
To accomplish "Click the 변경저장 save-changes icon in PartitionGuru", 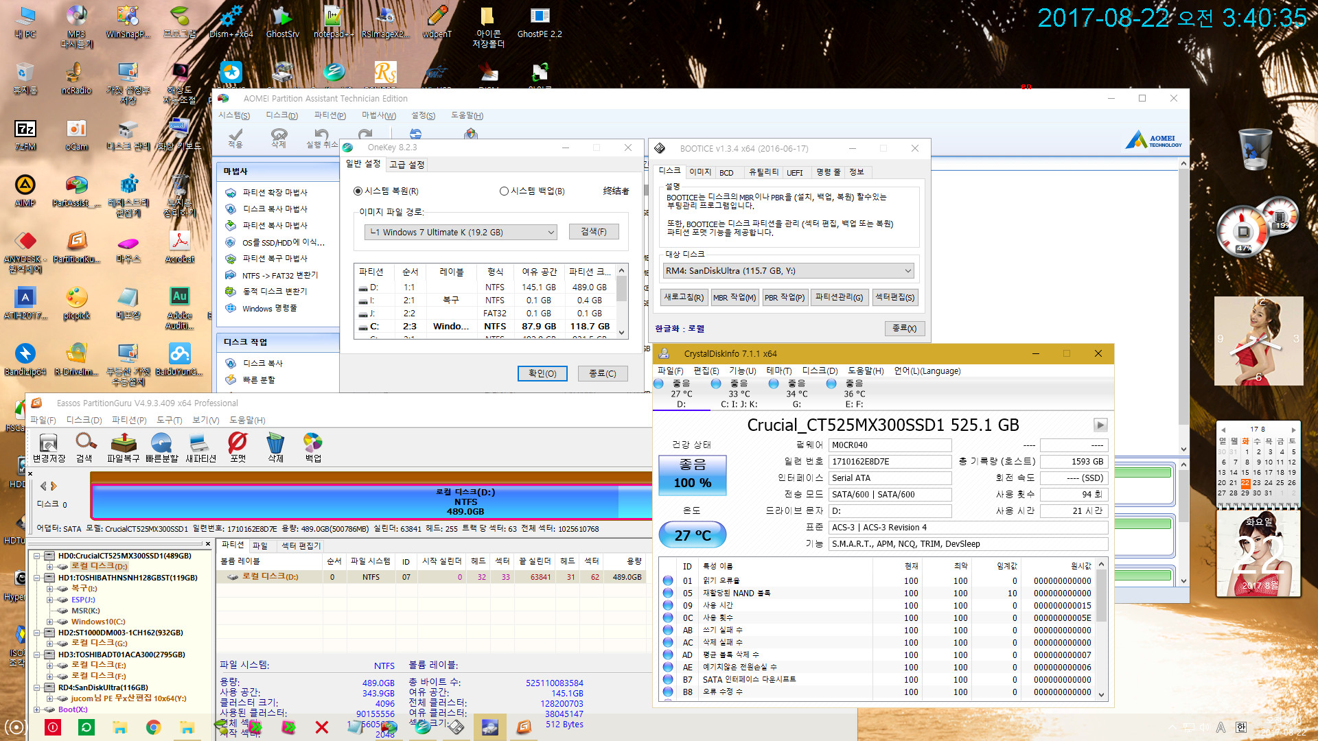I will (x=49, y=448).
